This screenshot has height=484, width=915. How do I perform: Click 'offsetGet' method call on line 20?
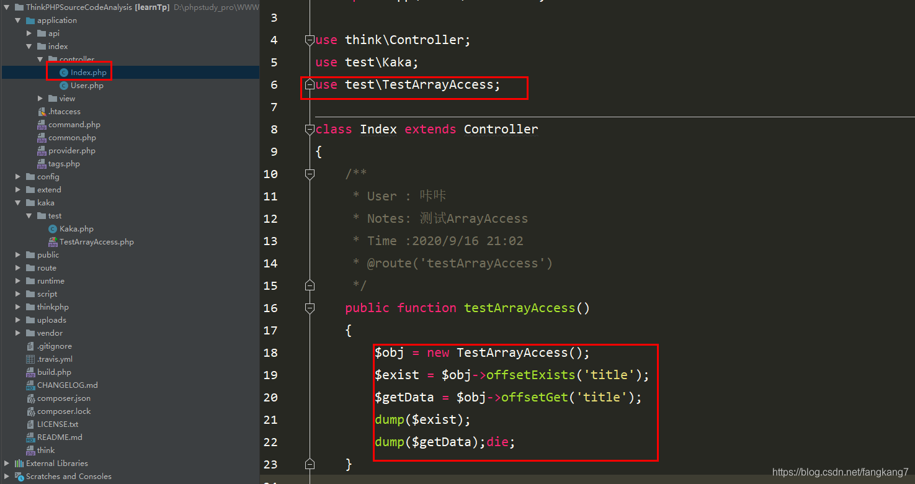[x=535, y=398]
